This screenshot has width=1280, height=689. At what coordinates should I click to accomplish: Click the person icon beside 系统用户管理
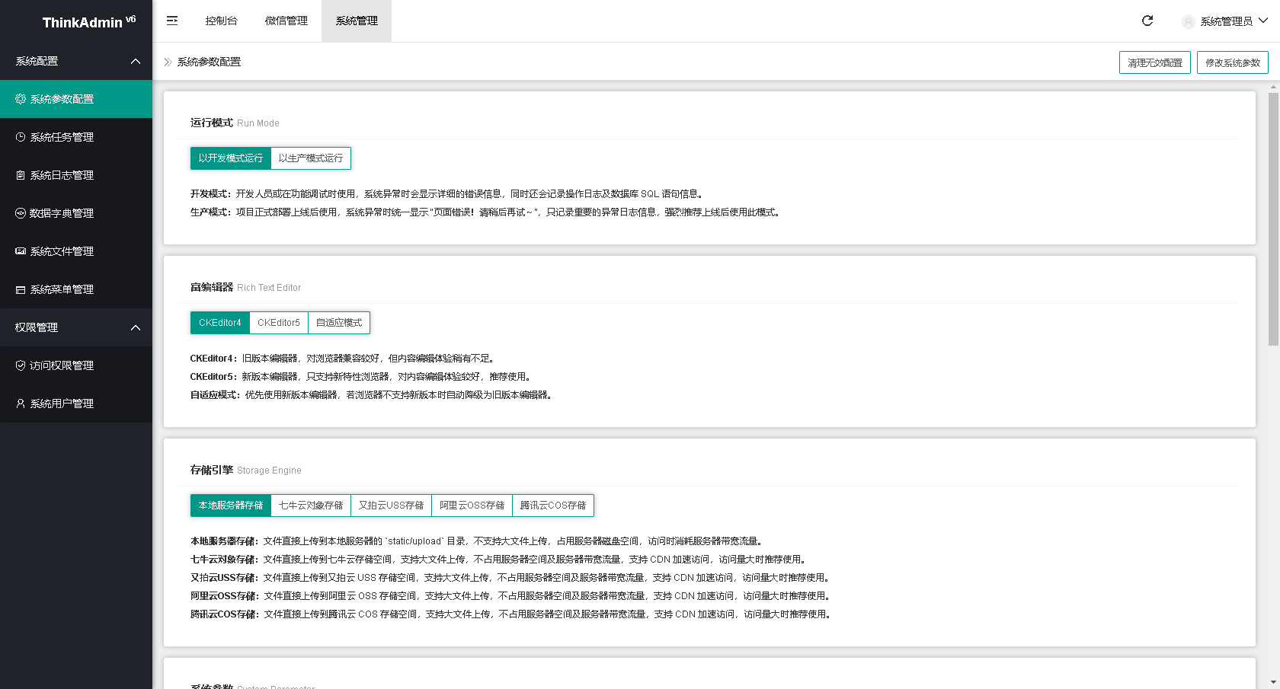pyautogui.click(x=21, y=404)
